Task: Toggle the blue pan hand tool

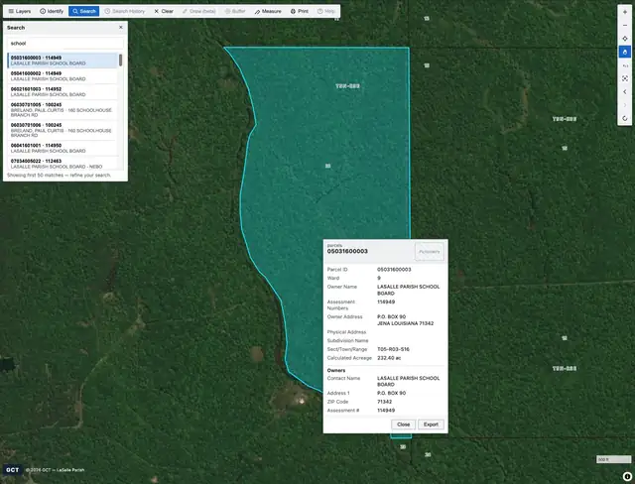Action: [x=625, y=52]
